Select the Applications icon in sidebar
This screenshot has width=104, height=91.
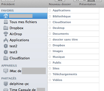pos(6,40)
